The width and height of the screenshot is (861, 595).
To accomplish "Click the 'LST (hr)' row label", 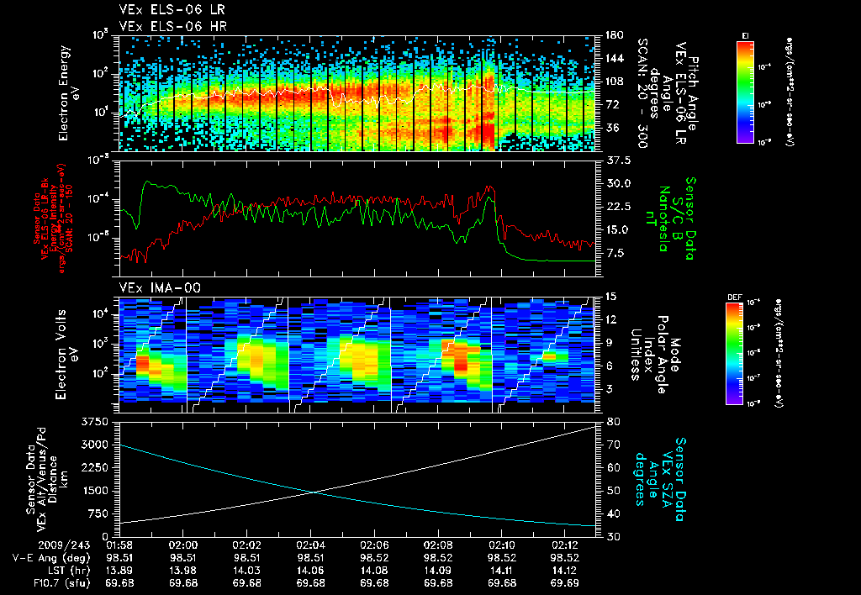I will pyautogui.click(x=68, y=571).
